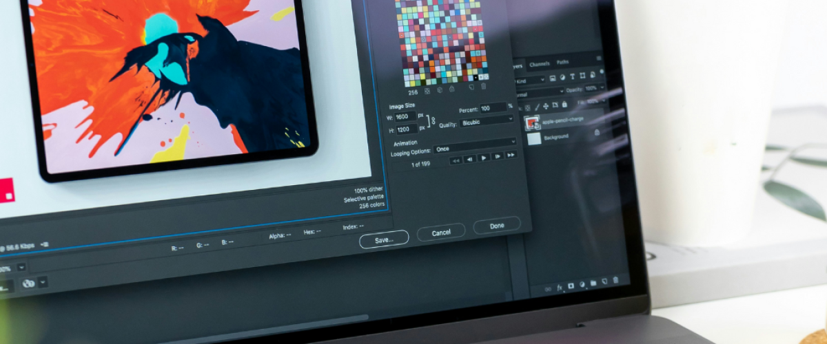The width and height of the screenshot is (827, 344).
Task: Click the delete color trash icon under color table
Action: point(483,85)
